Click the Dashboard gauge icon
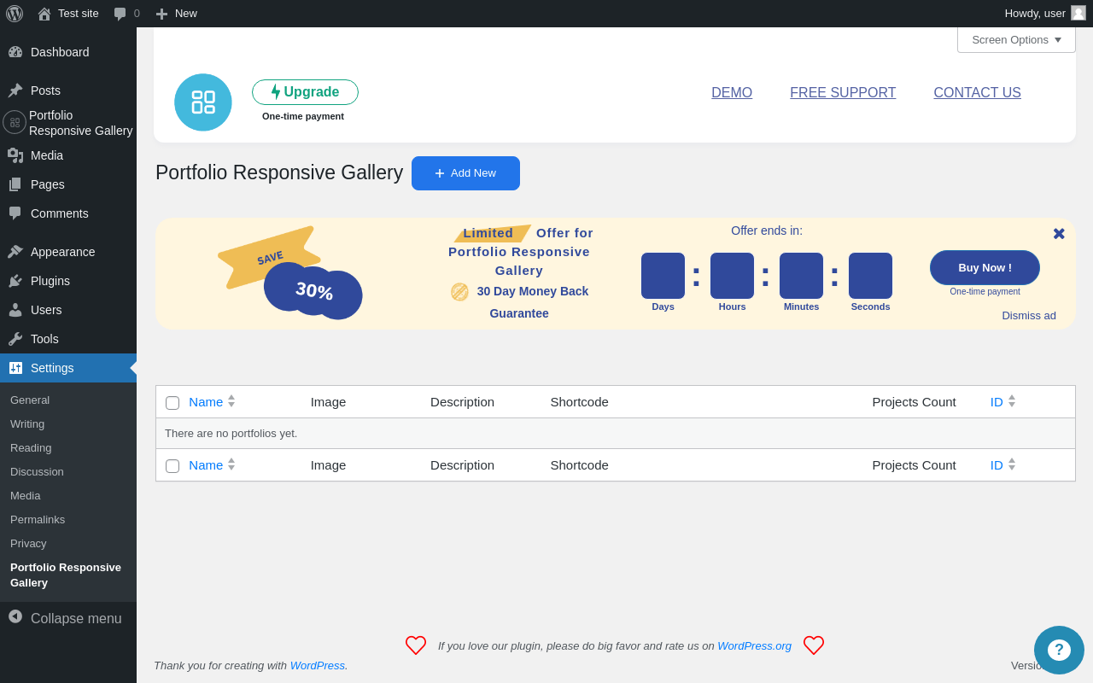 click(x=15, y=52)
